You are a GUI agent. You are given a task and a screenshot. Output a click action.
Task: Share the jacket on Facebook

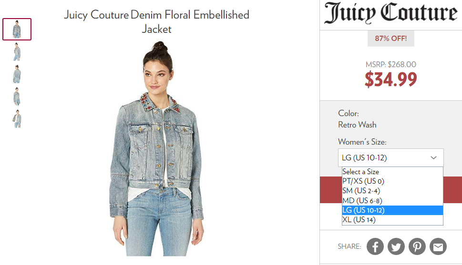[x=375, y=246]
